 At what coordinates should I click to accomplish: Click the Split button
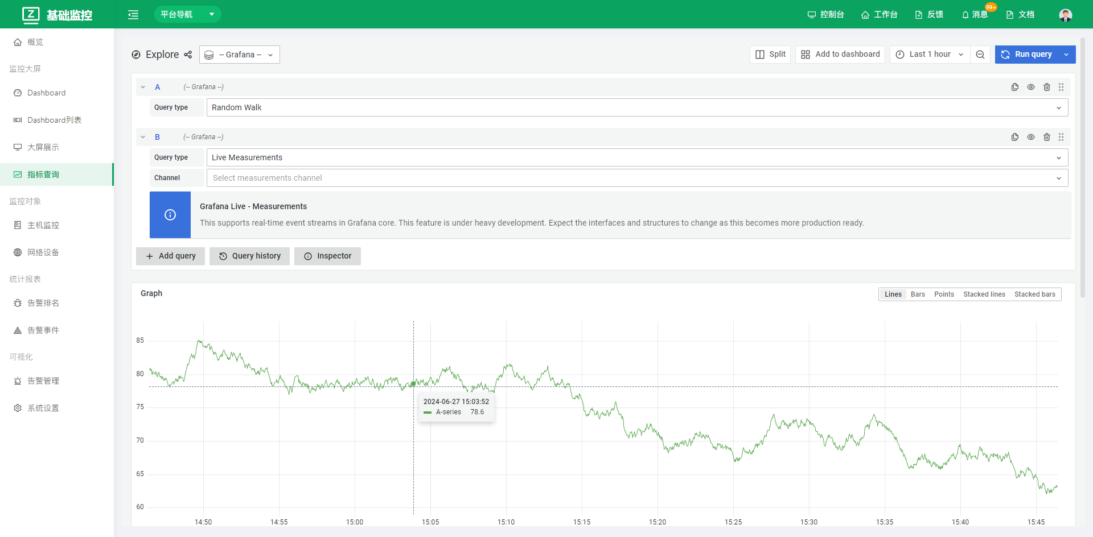coord(770,54)
